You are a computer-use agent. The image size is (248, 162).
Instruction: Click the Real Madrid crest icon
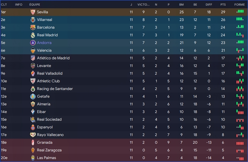pos(33,35)
